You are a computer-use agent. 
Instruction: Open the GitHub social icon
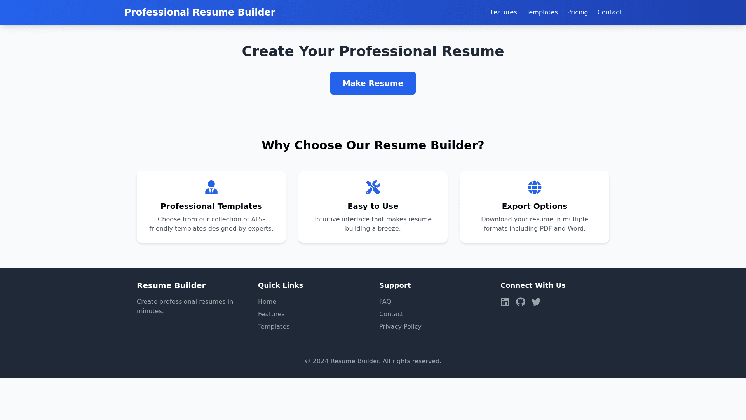click(520, 302)
